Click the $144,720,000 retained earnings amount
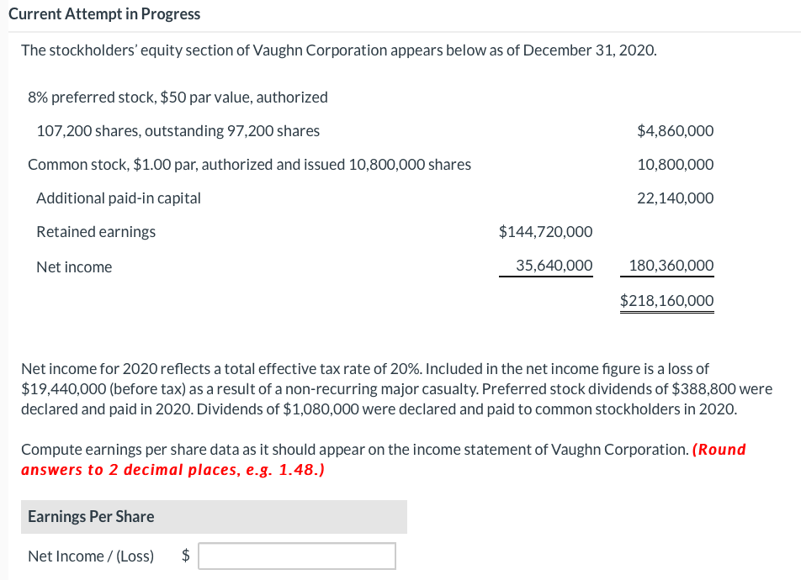Screen dimensions: 801x580 pyautogui.click(x=546, y=231)
